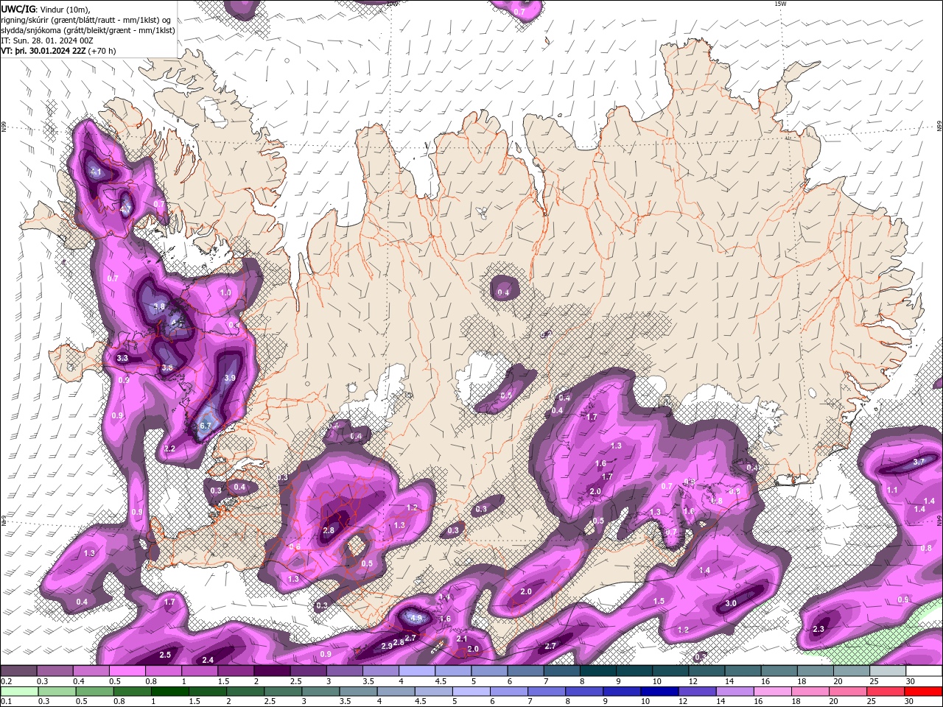Click the 3.9 precipitation value in the west
The image size is (943, 707).
point(229,378)
